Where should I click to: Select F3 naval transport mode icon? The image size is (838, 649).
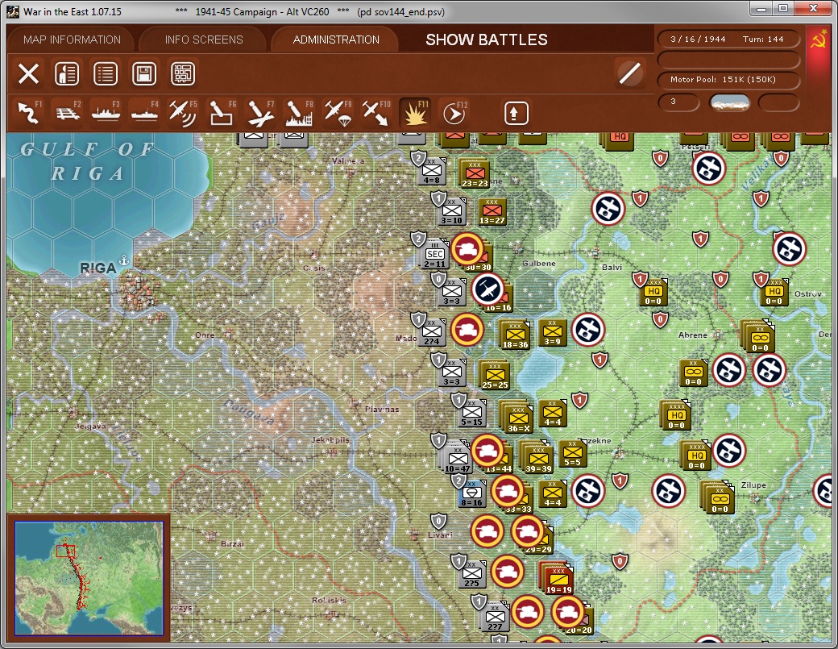106,114
